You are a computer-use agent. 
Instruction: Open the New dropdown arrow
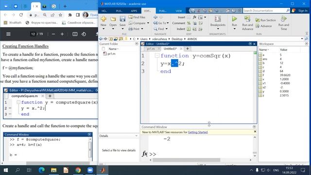pos(104,29)
